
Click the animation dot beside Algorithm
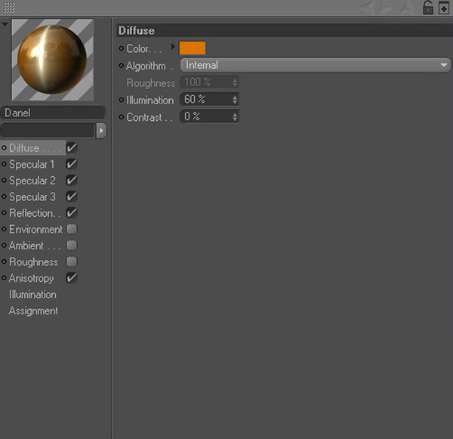tap(122, 66)
